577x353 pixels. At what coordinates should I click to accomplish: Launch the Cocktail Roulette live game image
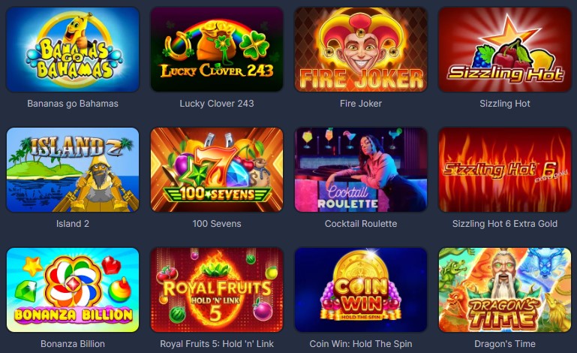(x=361, y=170)
